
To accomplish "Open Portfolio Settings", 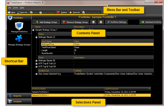I will 116,22.
